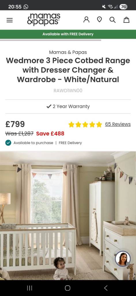This screenshot has height=296, width=136.
Task: Tap the Mamas & Papas logo
Action: click(x=44, y=19)
